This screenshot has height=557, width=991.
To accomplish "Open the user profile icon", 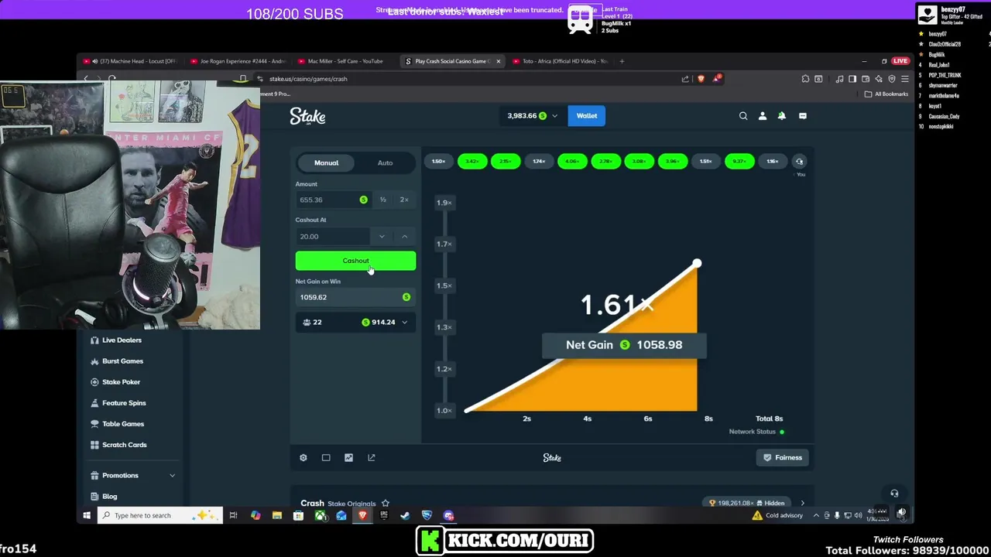I will pyautogui.click(x=763, y=116).
